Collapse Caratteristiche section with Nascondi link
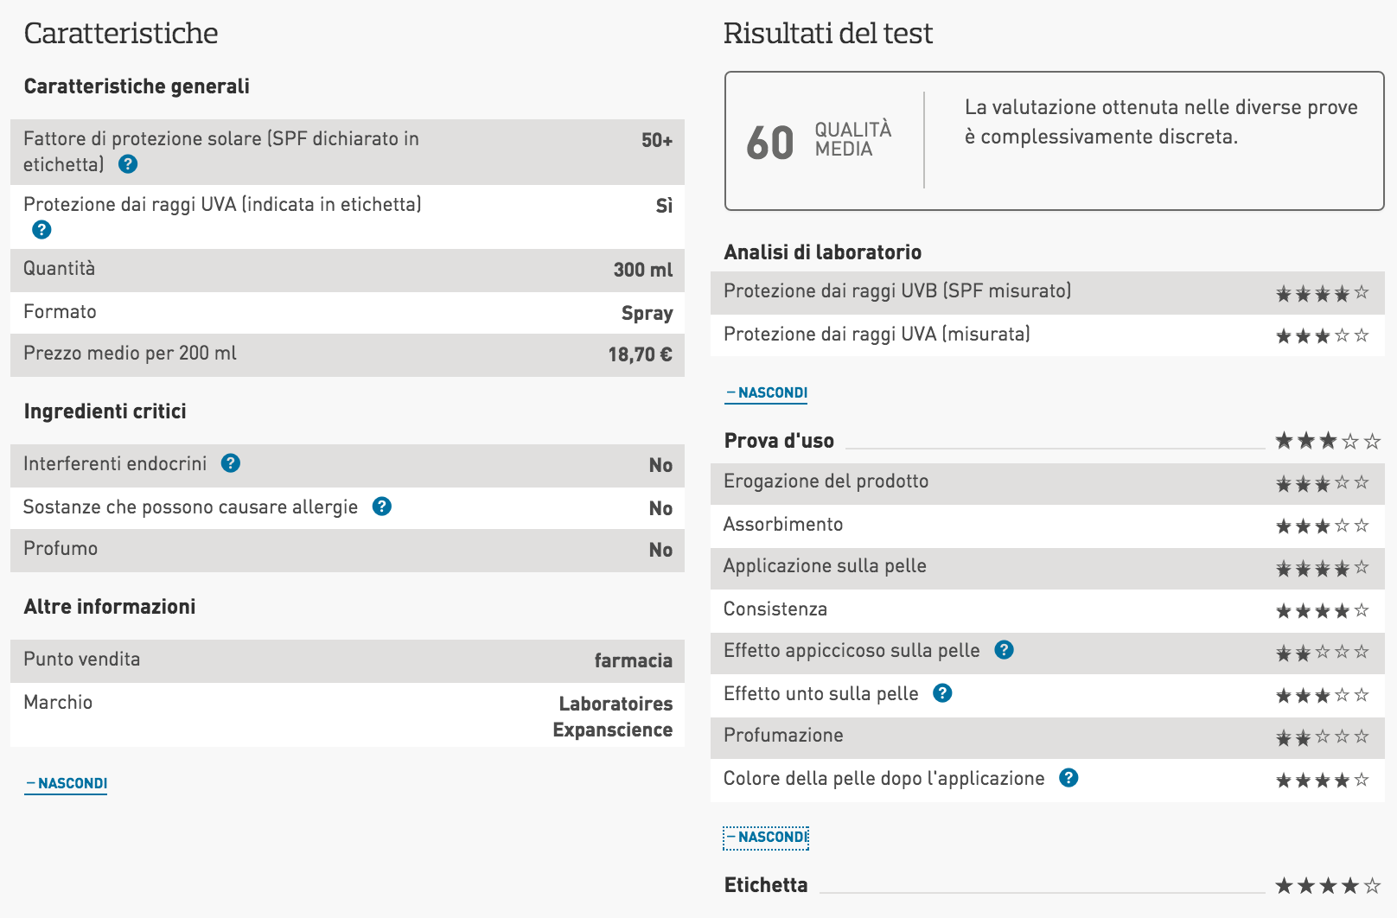Image resolution: width=1397 pixels, height=918 pixels. [x=67, y=783]
